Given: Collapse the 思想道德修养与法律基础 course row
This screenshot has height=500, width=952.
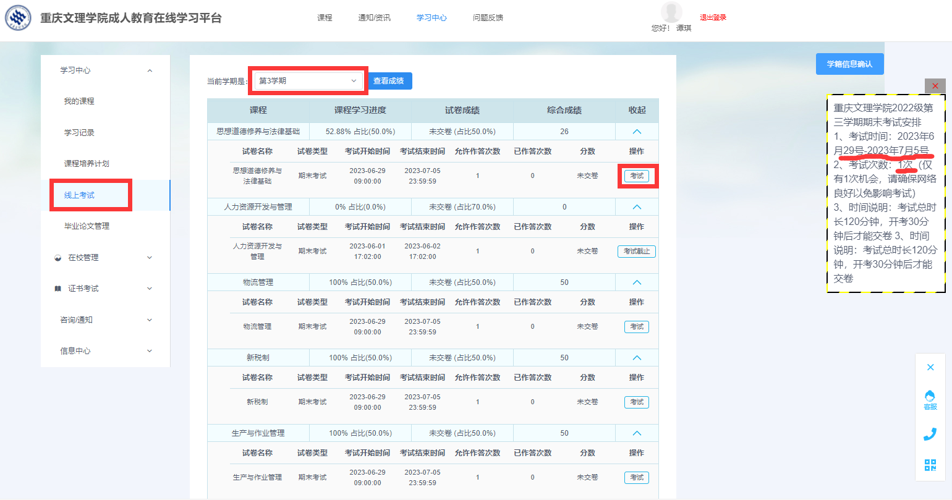Looking at the screenshot, I should pos(637,132).
